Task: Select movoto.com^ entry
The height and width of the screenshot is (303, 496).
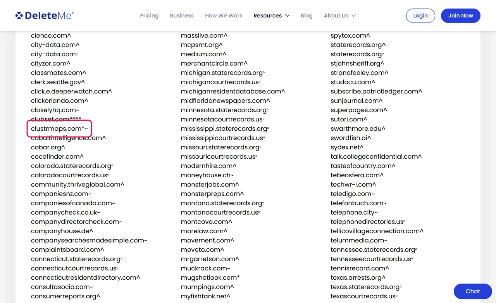Action: click(x=202, y=249)
